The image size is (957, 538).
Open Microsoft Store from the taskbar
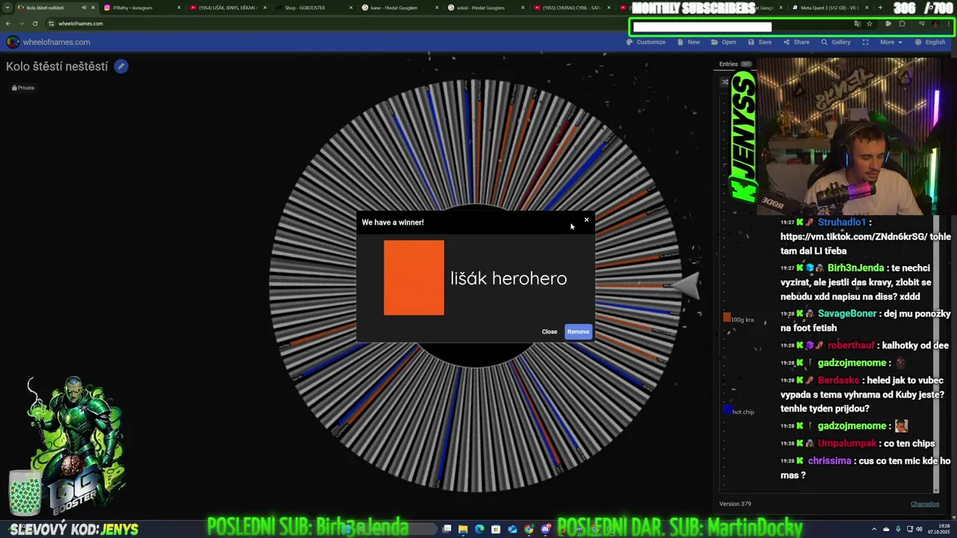pyautogui.click(x=496, y=529)
